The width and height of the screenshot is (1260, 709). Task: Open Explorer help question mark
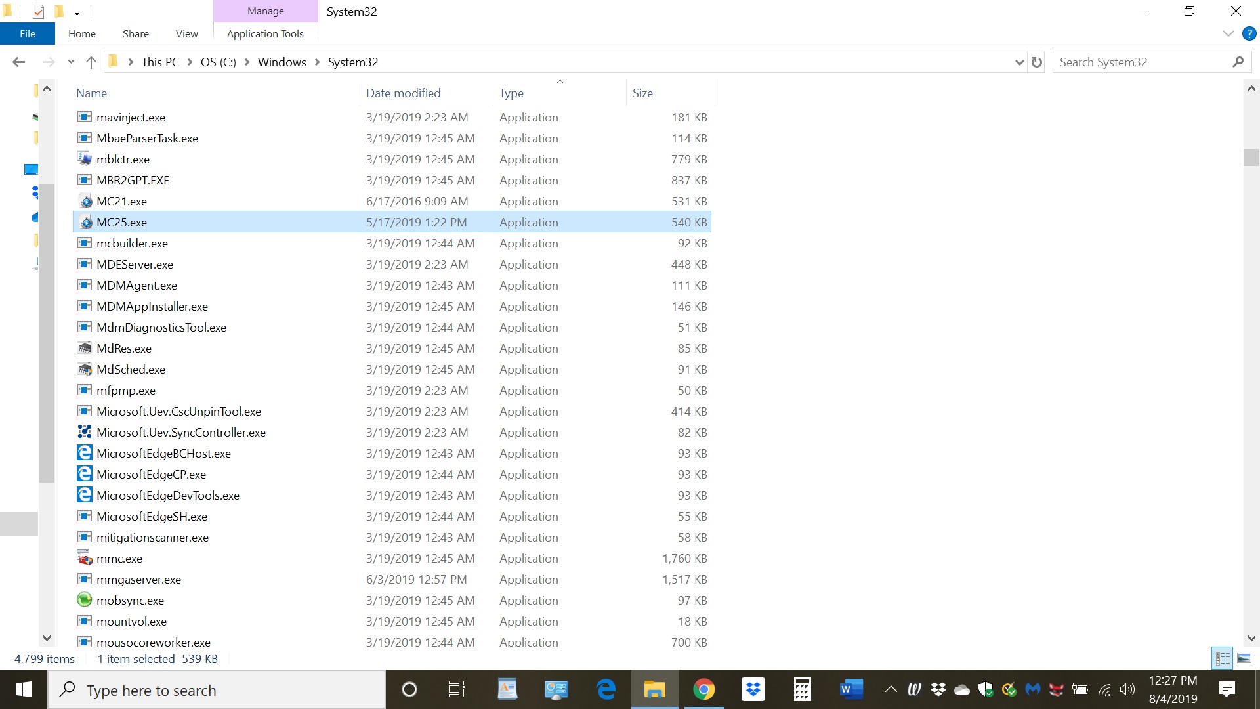click(x=1249, y=33)
